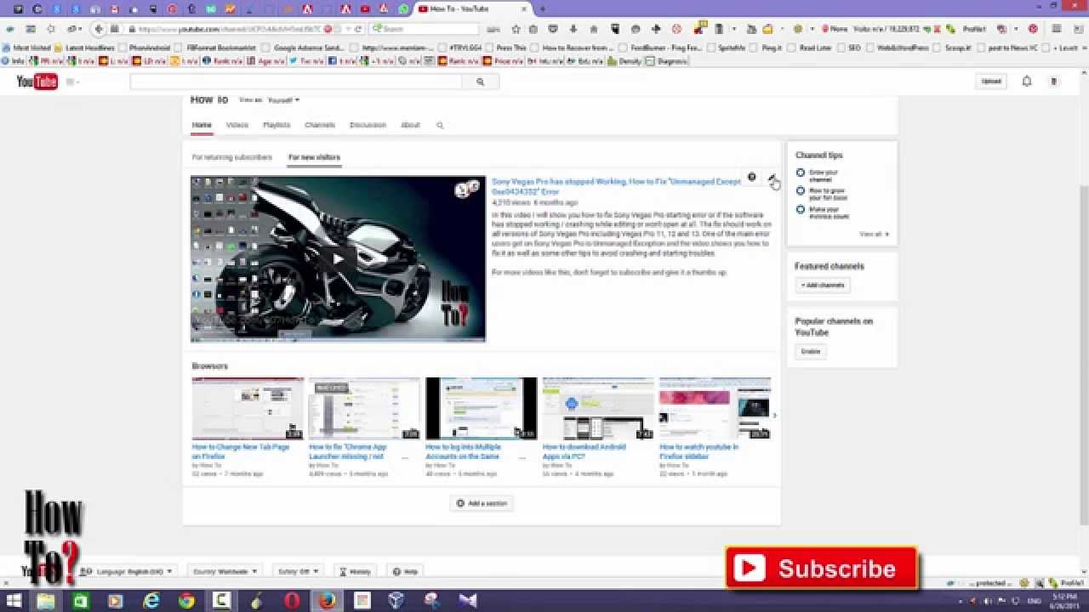
Task: Switch to the Discussion tab
Action: coord(368,125)
